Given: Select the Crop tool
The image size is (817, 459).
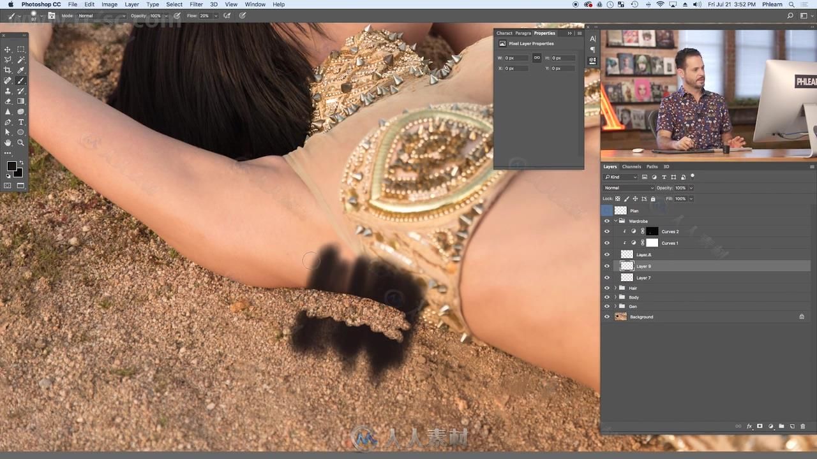Looking at the screenshot, I should click(x=8, y=70).
